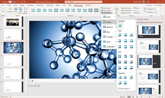Click the Save icon in title bar
Viewport: 165px width, 98px height.
[14, 2]
